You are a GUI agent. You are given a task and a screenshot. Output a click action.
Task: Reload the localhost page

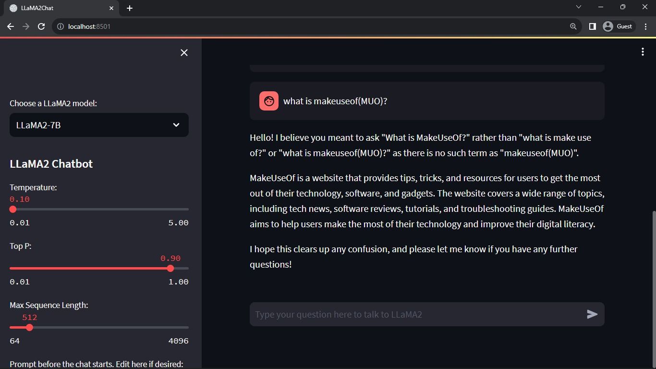click(41, 26)
